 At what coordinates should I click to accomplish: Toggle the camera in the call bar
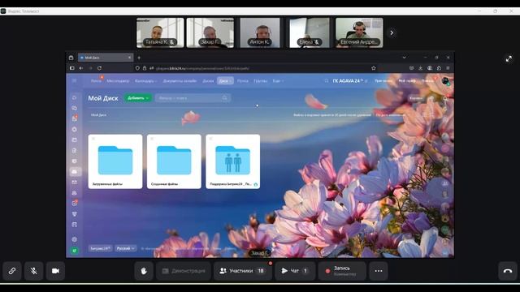55,271
